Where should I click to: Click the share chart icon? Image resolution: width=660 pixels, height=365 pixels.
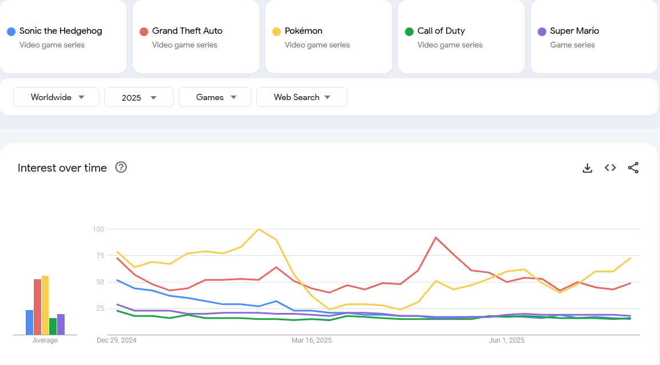[x=633, y=168]
